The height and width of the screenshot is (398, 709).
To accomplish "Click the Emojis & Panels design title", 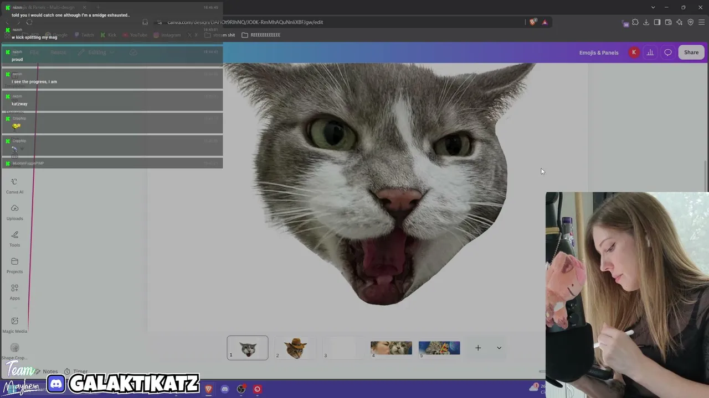I will coord(599,53).
